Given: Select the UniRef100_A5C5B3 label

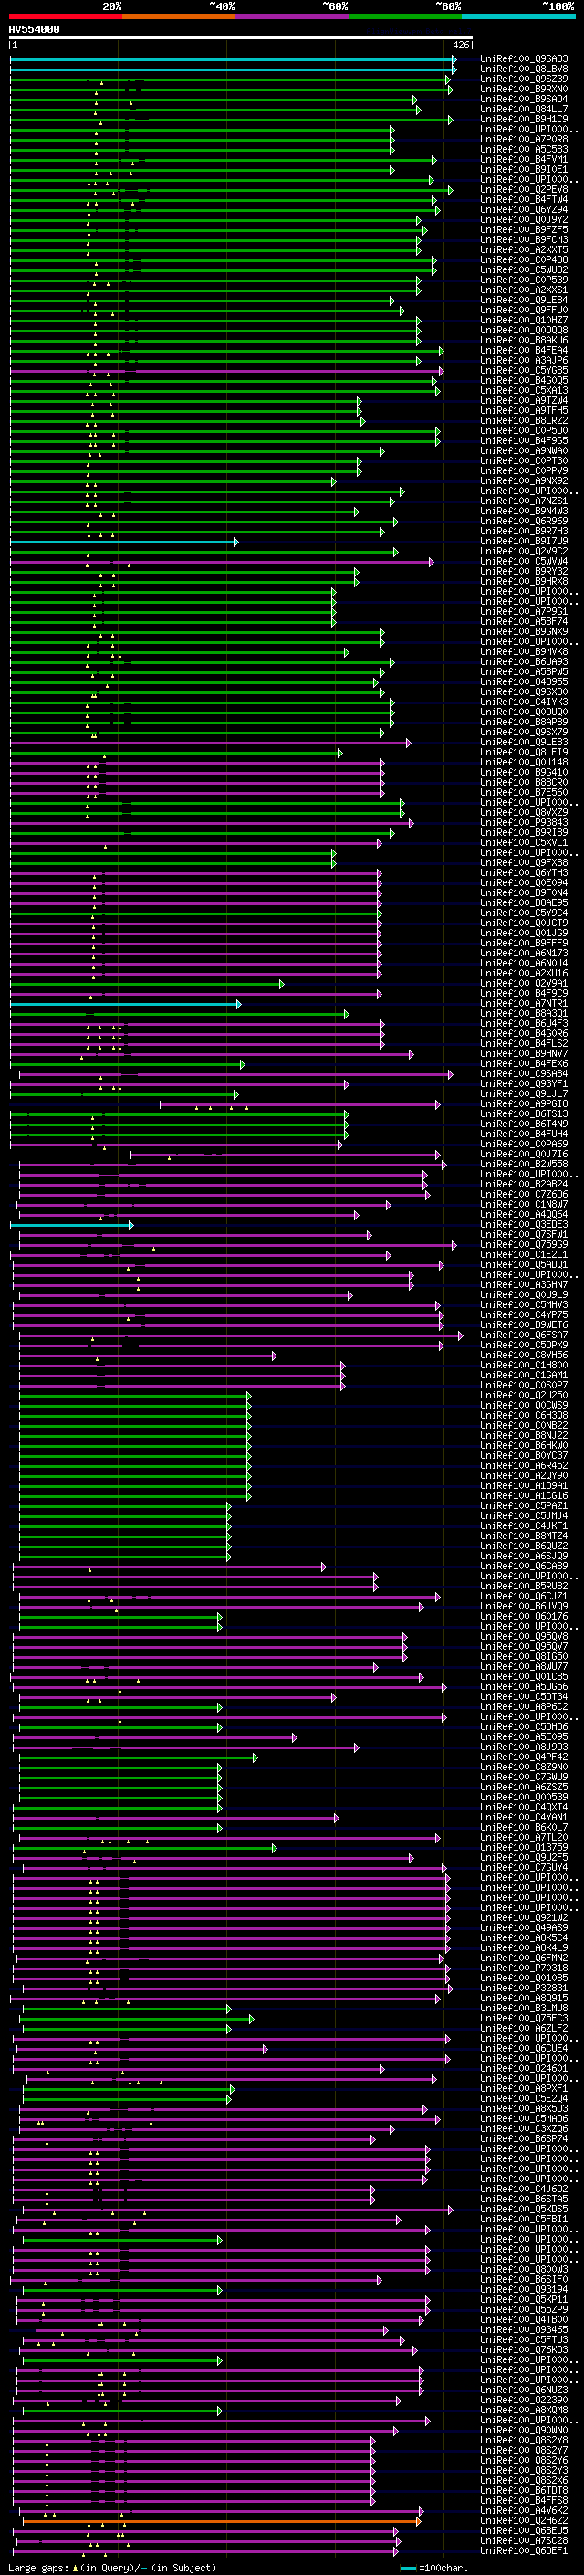Looking at the screenshot, I should (524, 149).
